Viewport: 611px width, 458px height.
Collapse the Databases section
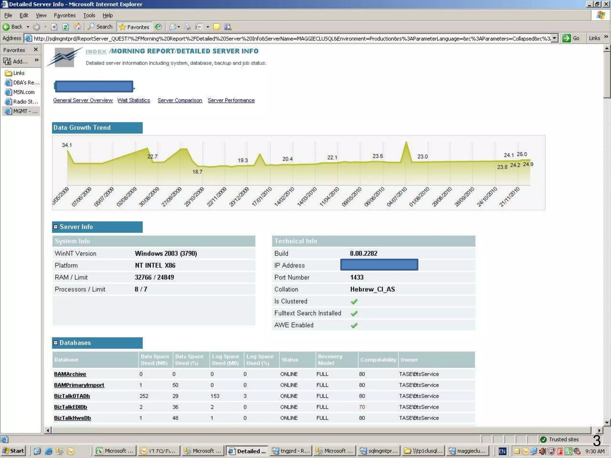pyautogui.click(x=55, y=343)
